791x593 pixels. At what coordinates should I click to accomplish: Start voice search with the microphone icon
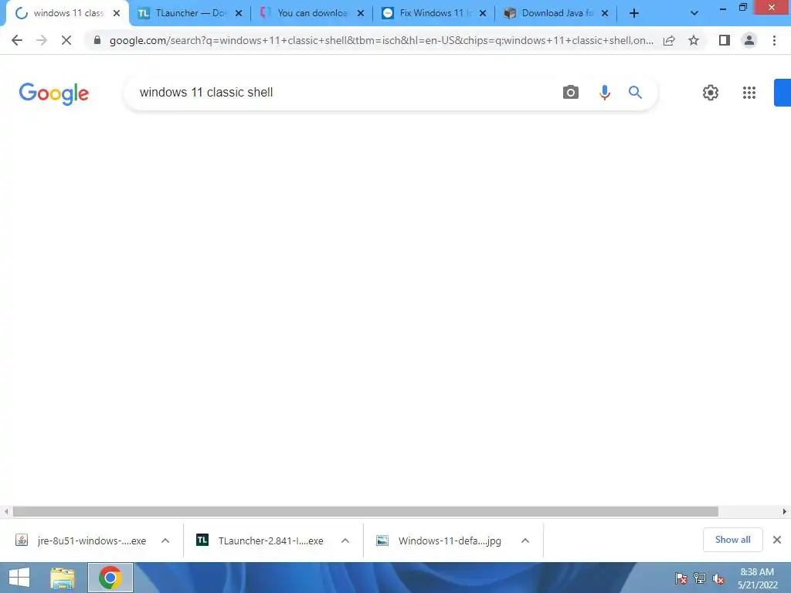pyautogui.click(x=604, y=93)
